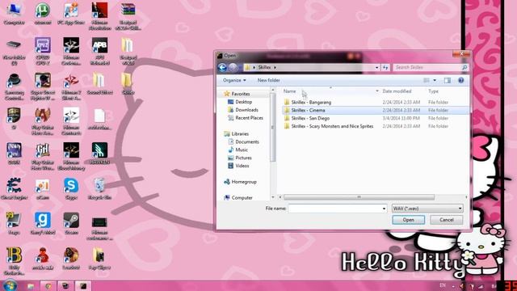Screen dimensions: 517x291
Task: Click the EN language indicator in tray
Action: click(x=443, y=285)
